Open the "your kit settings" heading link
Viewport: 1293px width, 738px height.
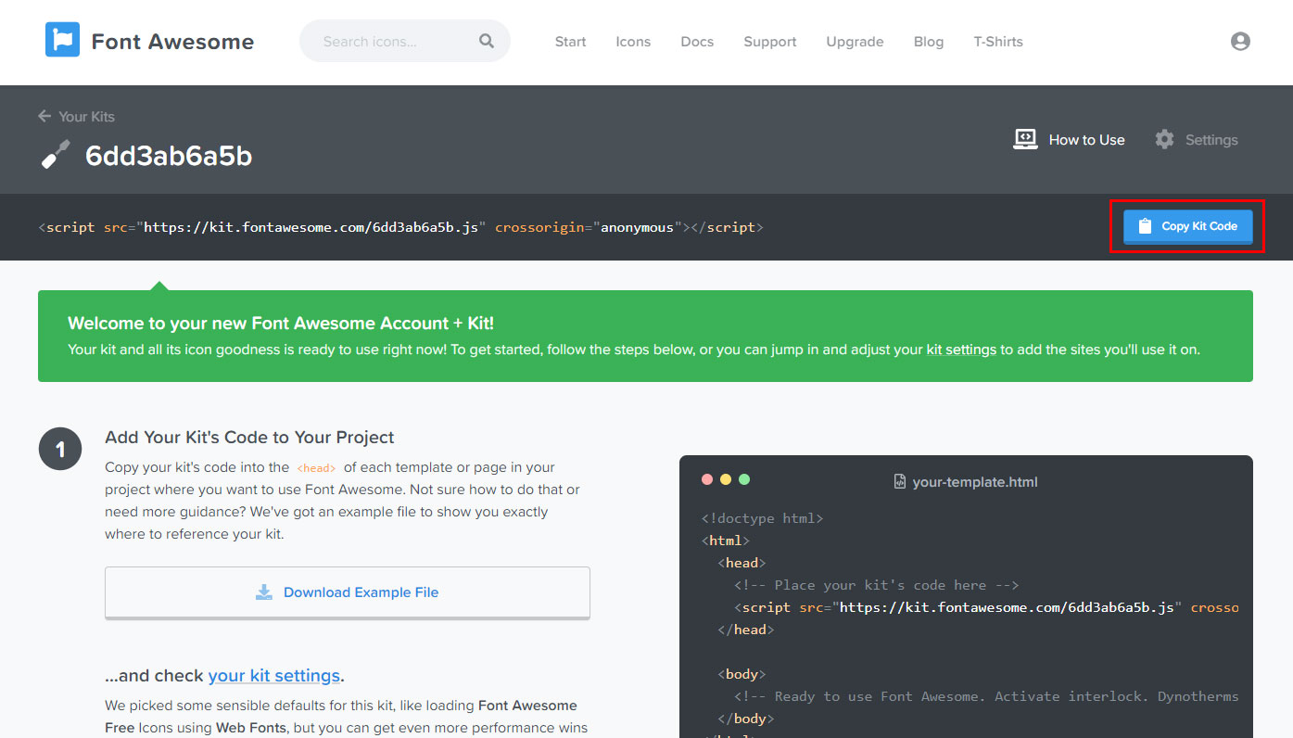coord(274,675)
